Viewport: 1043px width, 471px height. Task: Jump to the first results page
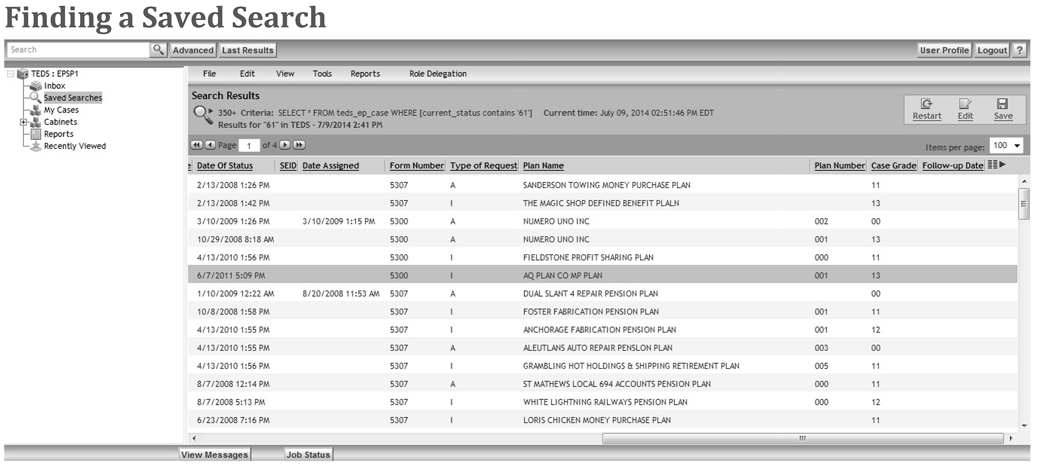tap(196, 145)
